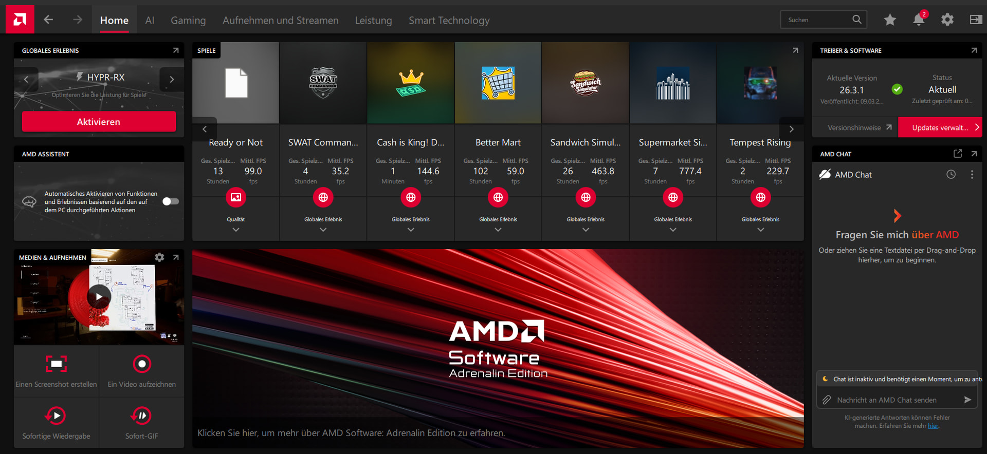The width and height of the screenshot is (987, 454).
Task: Click the screenshot capture icon
Action: tap(56, 364)
